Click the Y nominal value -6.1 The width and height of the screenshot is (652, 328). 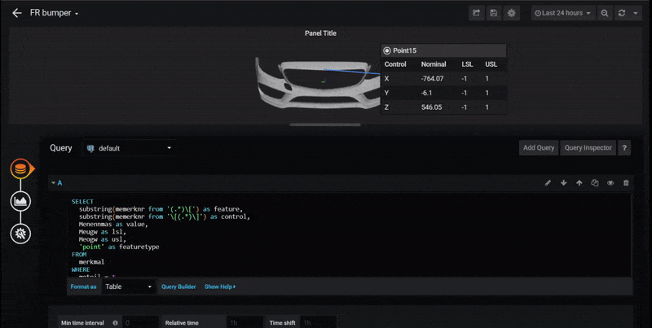pyautogui.click(x=426, y=93)
